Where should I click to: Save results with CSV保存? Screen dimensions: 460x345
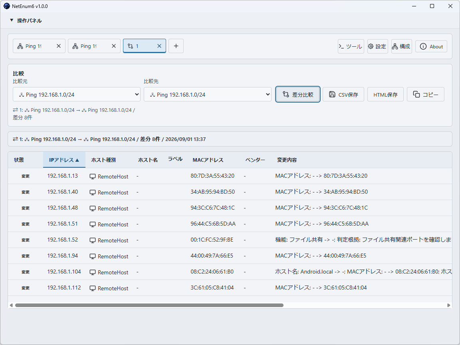tap(343, 95)
